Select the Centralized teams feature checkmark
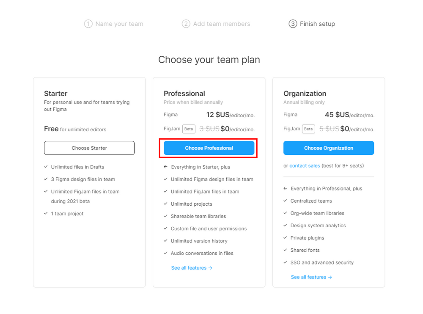This screenshot has width=423, height=314. [285, 201]
